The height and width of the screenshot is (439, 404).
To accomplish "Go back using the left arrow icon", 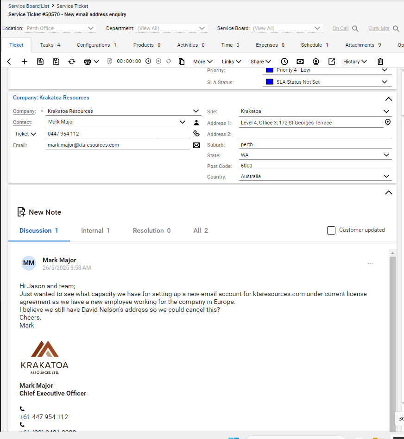I will coord(9,62).
